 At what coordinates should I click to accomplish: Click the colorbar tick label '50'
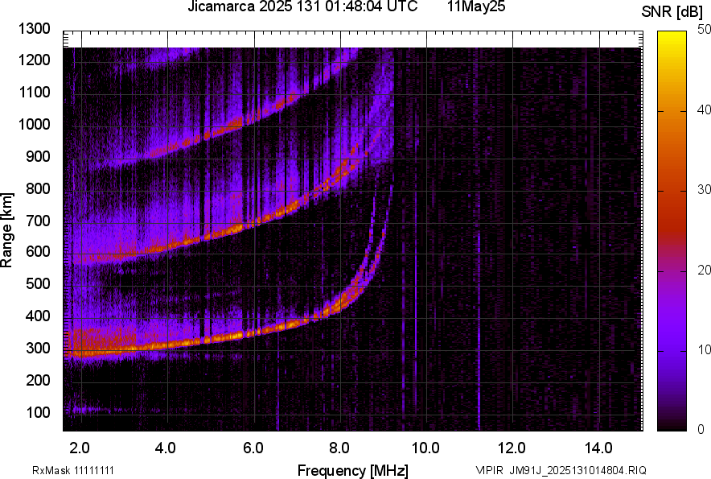704,30
